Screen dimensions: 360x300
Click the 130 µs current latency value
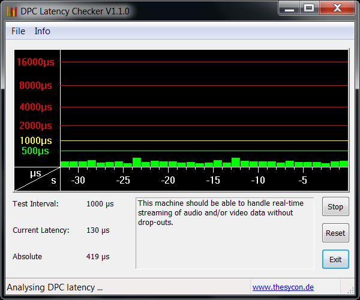pos(98,230)
